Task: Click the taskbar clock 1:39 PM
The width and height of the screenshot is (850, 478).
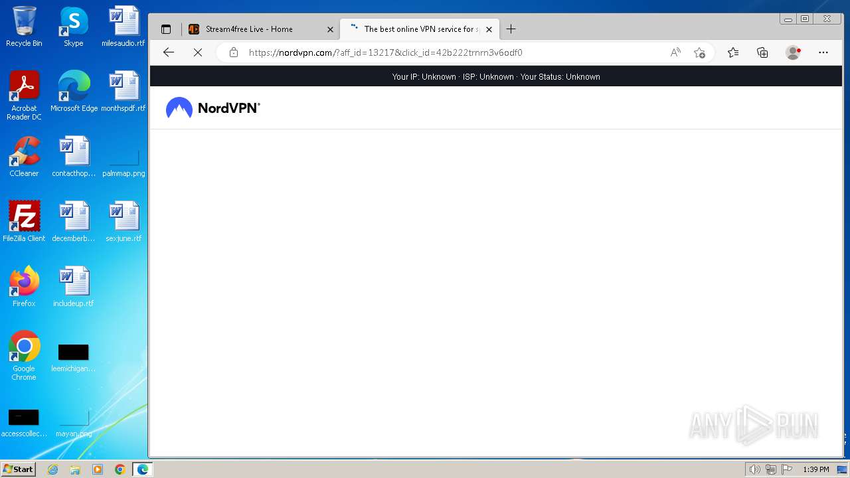Action: click(x=815, y=469)
